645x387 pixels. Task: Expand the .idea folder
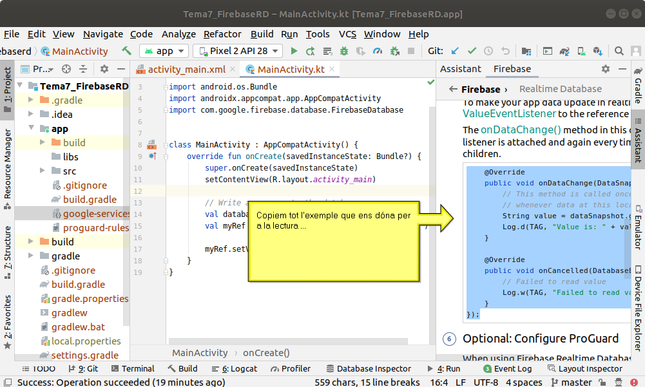pyautogui.click(x=31, y=114)
